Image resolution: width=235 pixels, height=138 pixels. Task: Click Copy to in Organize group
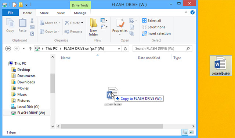50,31
